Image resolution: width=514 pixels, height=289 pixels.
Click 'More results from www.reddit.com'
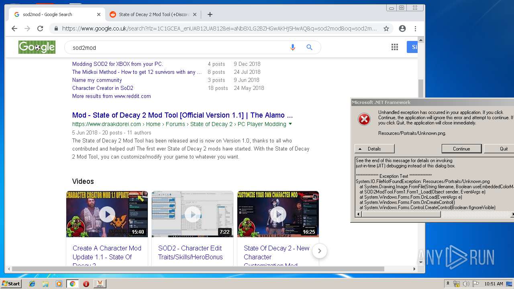(x=112, y=96)
